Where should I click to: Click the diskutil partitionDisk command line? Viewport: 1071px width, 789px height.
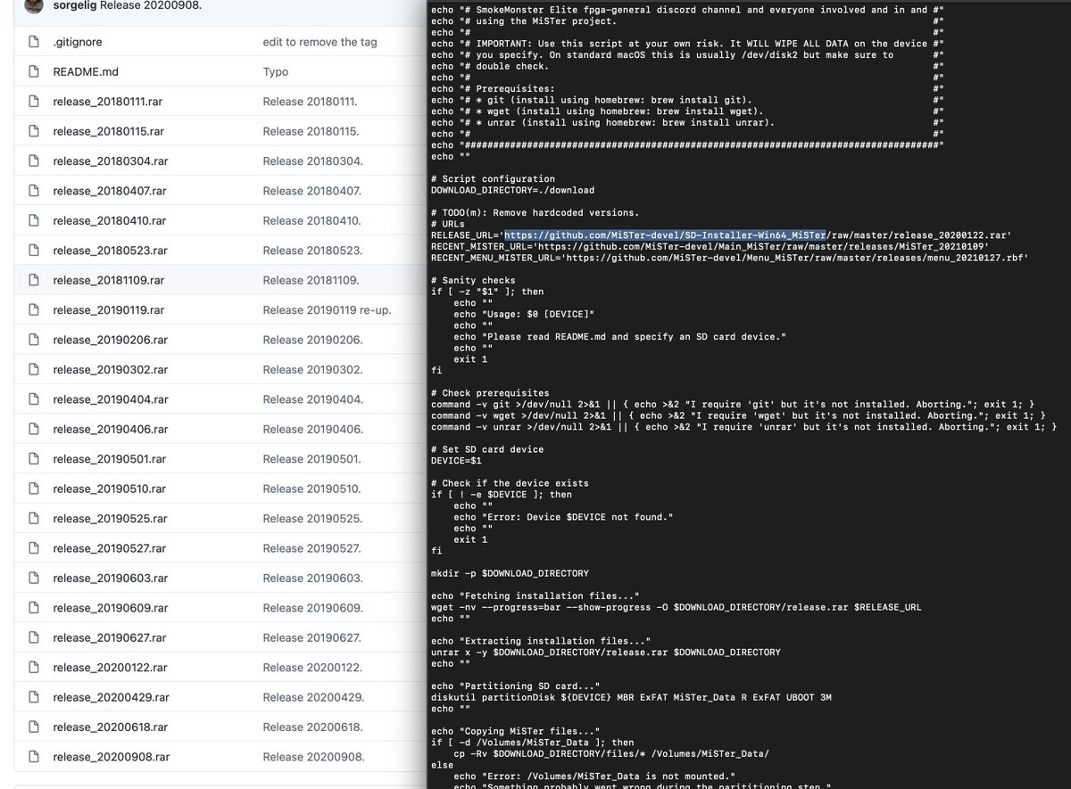click(x=631, y=697)
